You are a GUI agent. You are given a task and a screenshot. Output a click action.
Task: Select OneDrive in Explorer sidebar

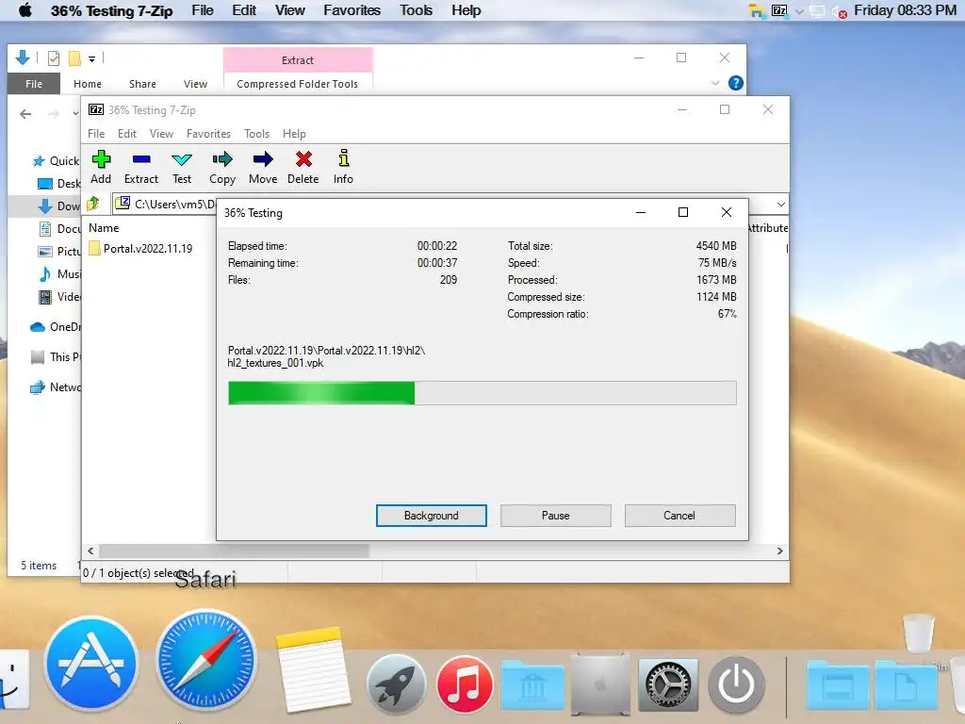pos(56,327)
